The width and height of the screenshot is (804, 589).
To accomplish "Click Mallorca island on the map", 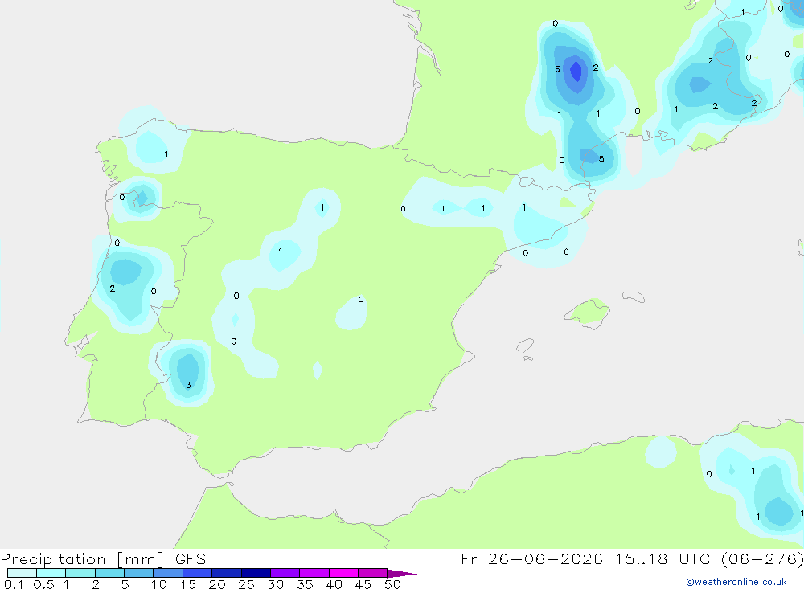I will (587, 313).
